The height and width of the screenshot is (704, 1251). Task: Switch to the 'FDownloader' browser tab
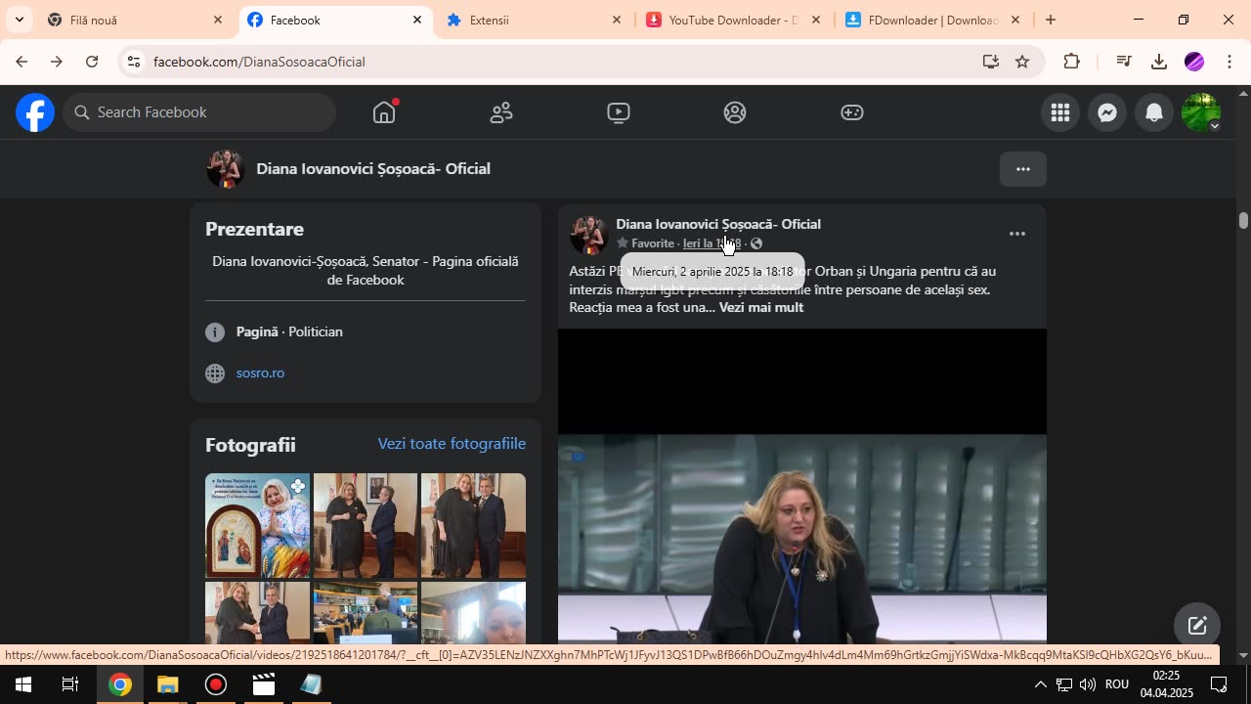point(934,20)
